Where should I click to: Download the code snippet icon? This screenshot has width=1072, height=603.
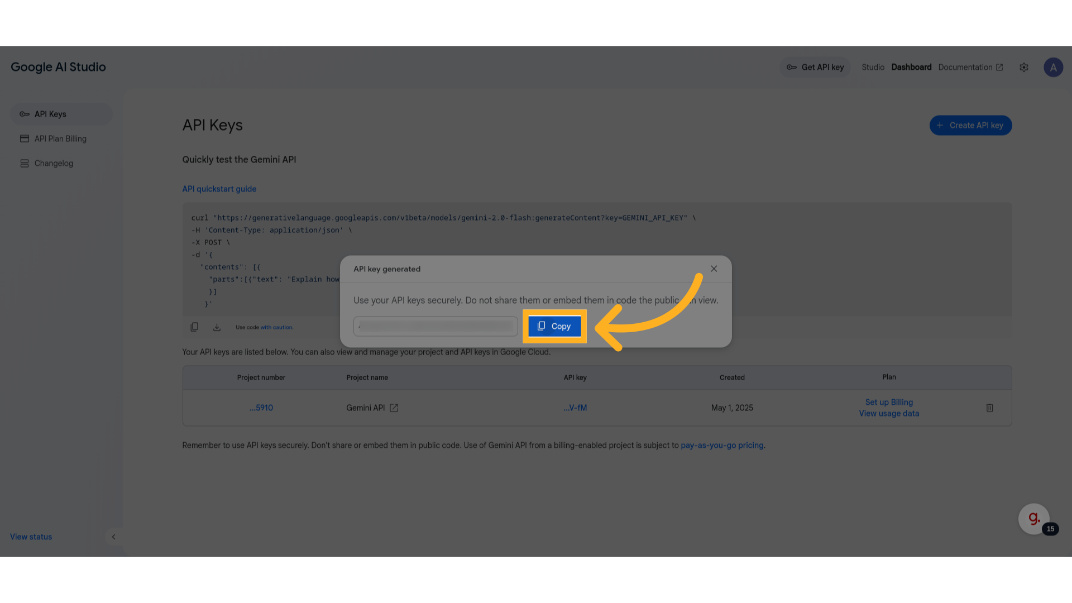(x=217, y=327)
